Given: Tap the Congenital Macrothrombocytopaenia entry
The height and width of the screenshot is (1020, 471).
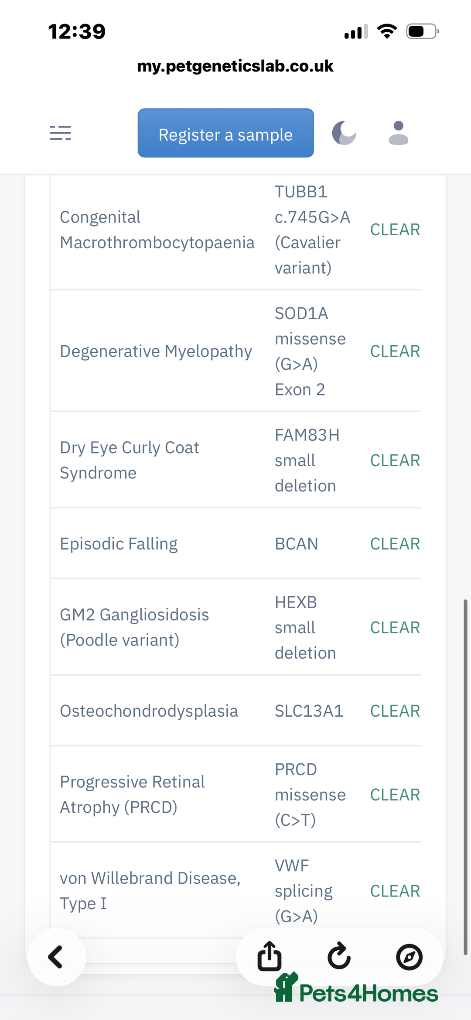Looking at the screenshot, I should point(157,230).
